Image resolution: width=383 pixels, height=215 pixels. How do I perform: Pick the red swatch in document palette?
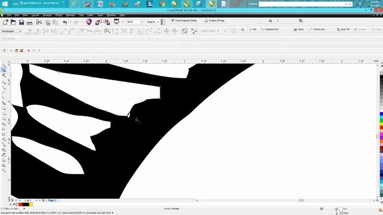[x=20, y=204]
